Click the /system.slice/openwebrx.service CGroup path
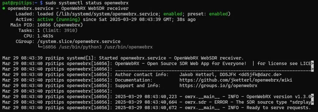 (79, 41)
